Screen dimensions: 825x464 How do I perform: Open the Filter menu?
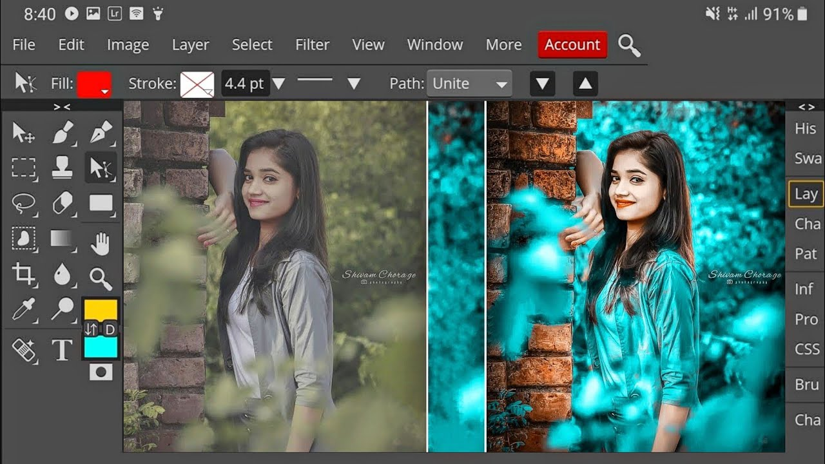pyautogui.click(x=313, y=44)
